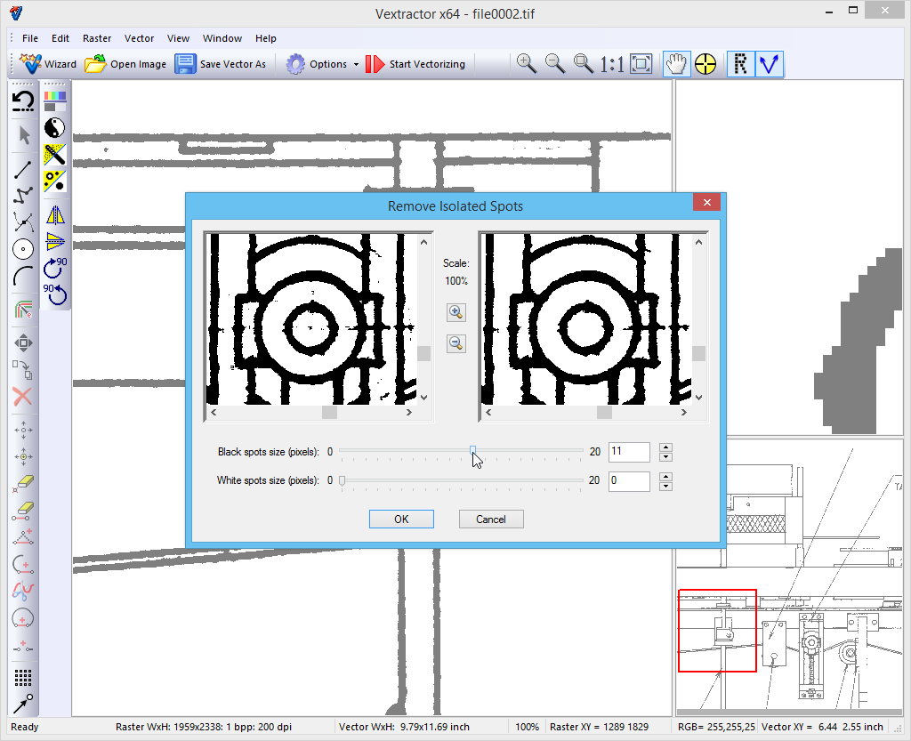
Task: Select the Invert image yin-yang icon
Action: coord(55,127)
